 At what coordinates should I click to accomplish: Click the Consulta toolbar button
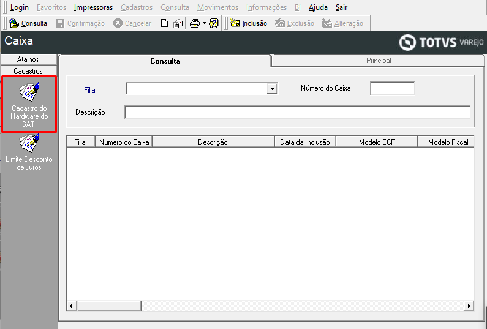(x=28, y=23)
